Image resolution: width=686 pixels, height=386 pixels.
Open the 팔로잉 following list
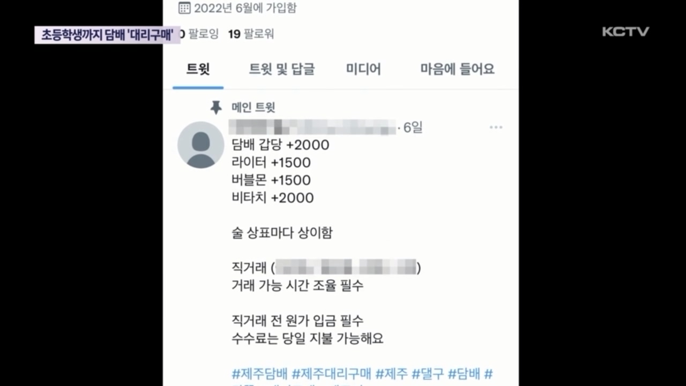199,34
